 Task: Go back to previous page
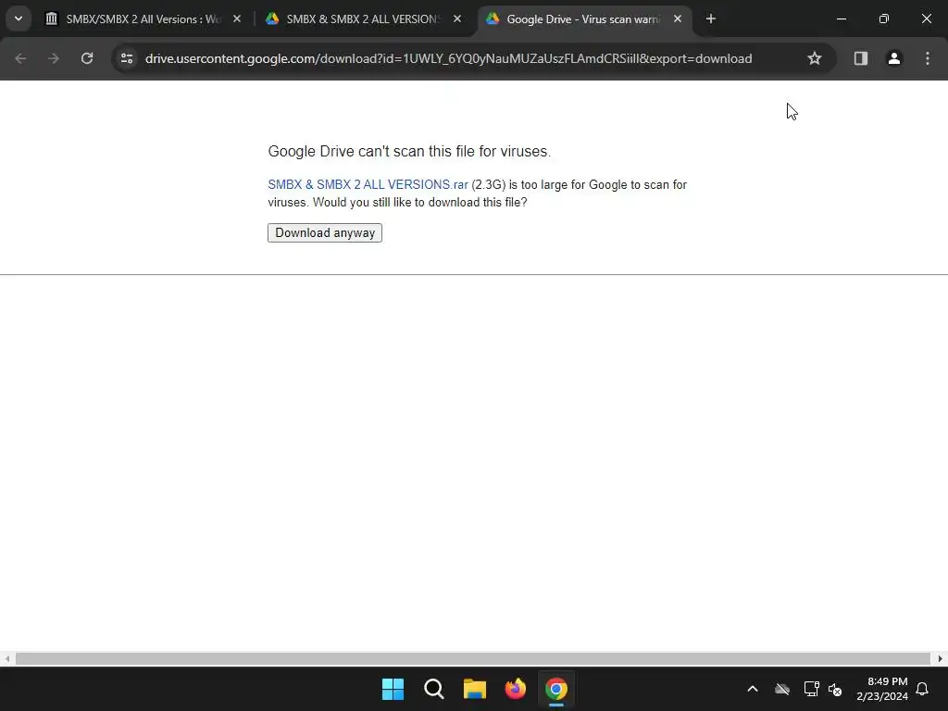point(20,58)
